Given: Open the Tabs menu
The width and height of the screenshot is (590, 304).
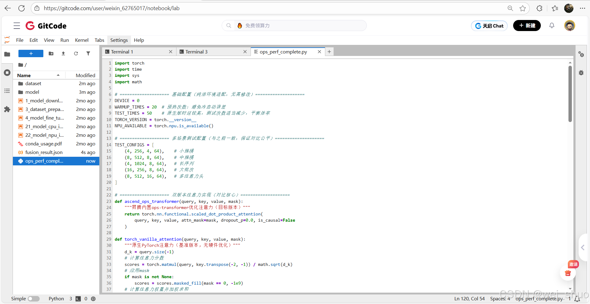Looking at the screenshot, I should [x=99, y=40].
